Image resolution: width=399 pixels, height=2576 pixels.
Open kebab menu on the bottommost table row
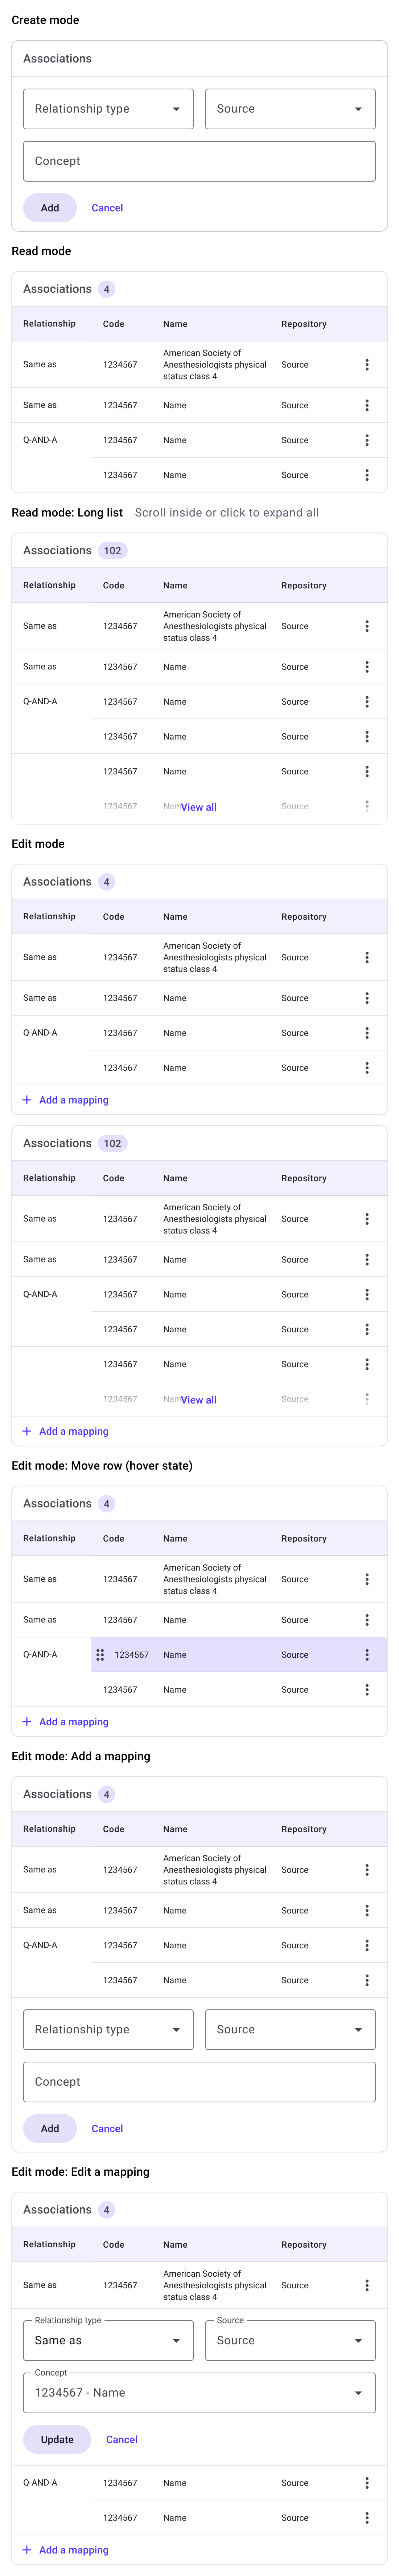point(367,2517)
